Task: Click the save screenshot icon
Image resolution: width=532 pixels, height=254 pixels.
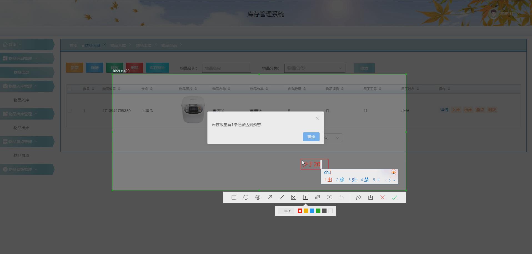Action: click(x=370, y=197)
